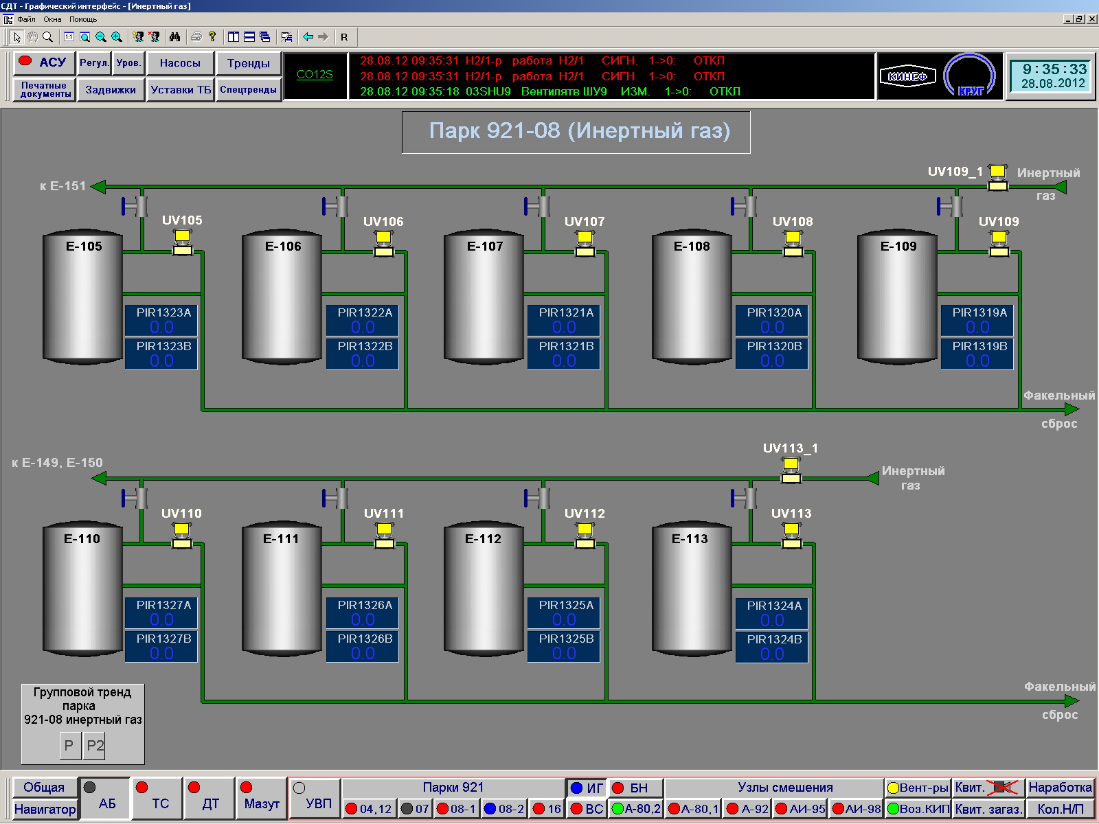This screenshot has width=1099, height=824.
Task: Open the Файл menu
Action: click(x=26, y=19)
